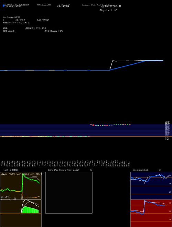Click the '6.33 / 79.72' value
This screenshot has height=227, width=172.
43,20
